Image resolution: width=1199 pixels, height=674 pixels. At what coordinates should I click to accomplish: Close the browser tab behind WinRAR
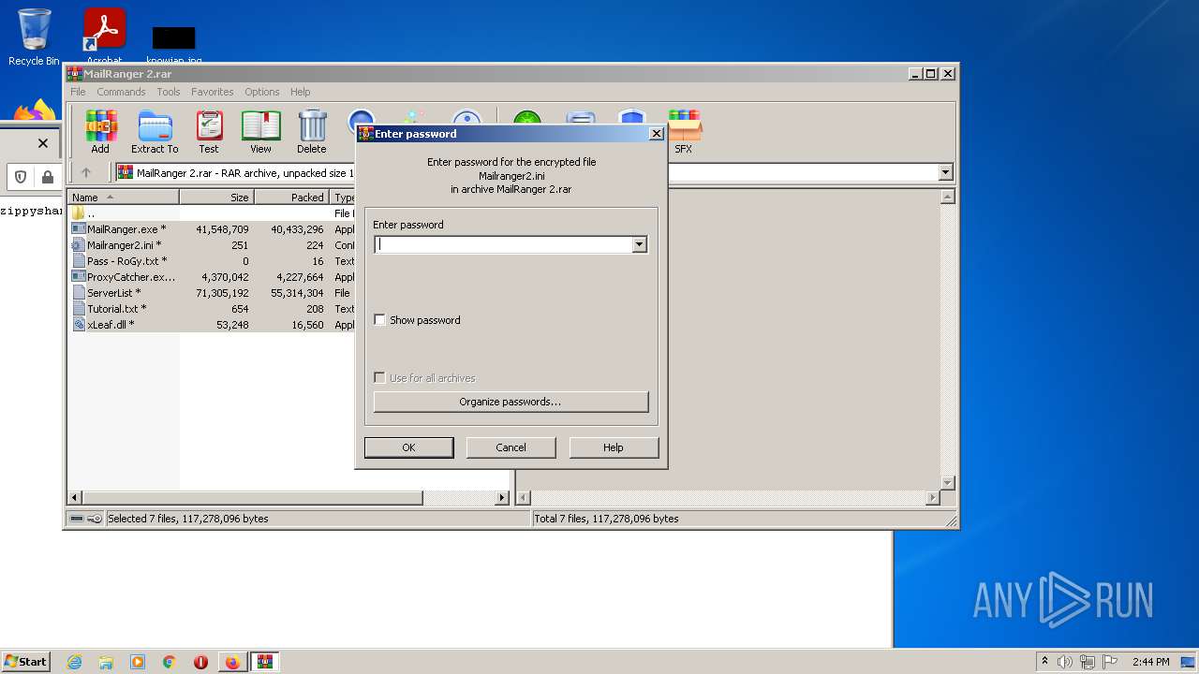(x=42, y=143)
